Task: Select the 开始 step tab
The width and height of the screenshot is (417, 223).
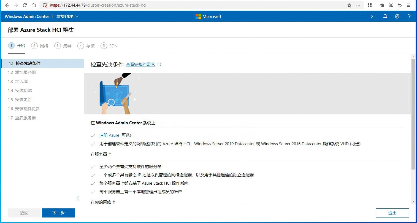Action: [x=17, y=46]
